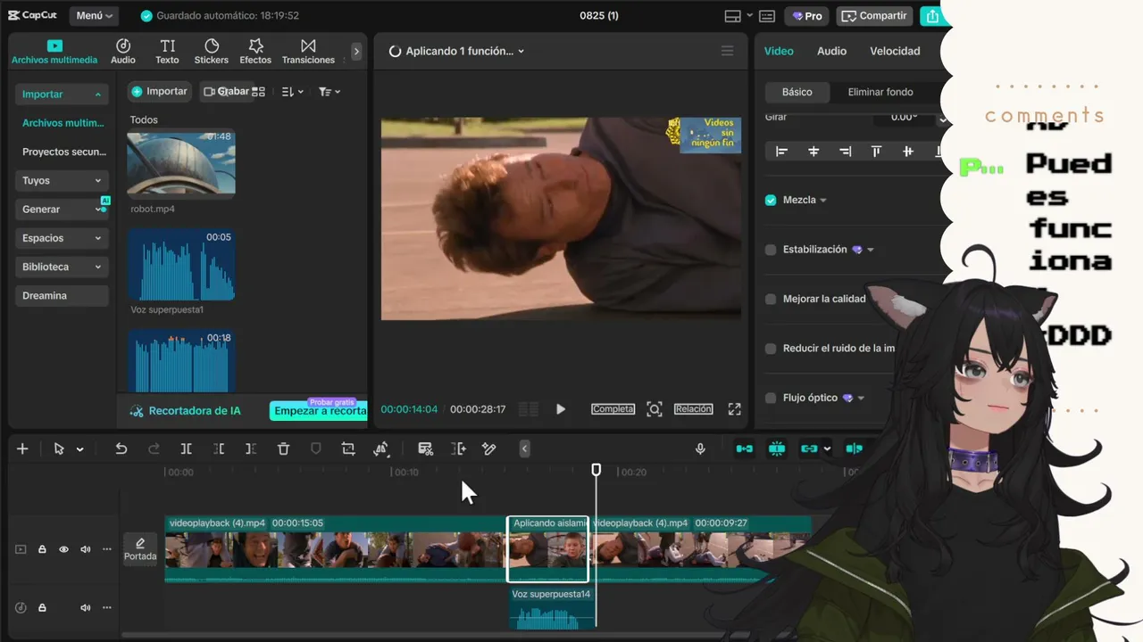Screen dimensions: 1143x642
Task: Choose the Select pointer tool
Action: (59, 449)
